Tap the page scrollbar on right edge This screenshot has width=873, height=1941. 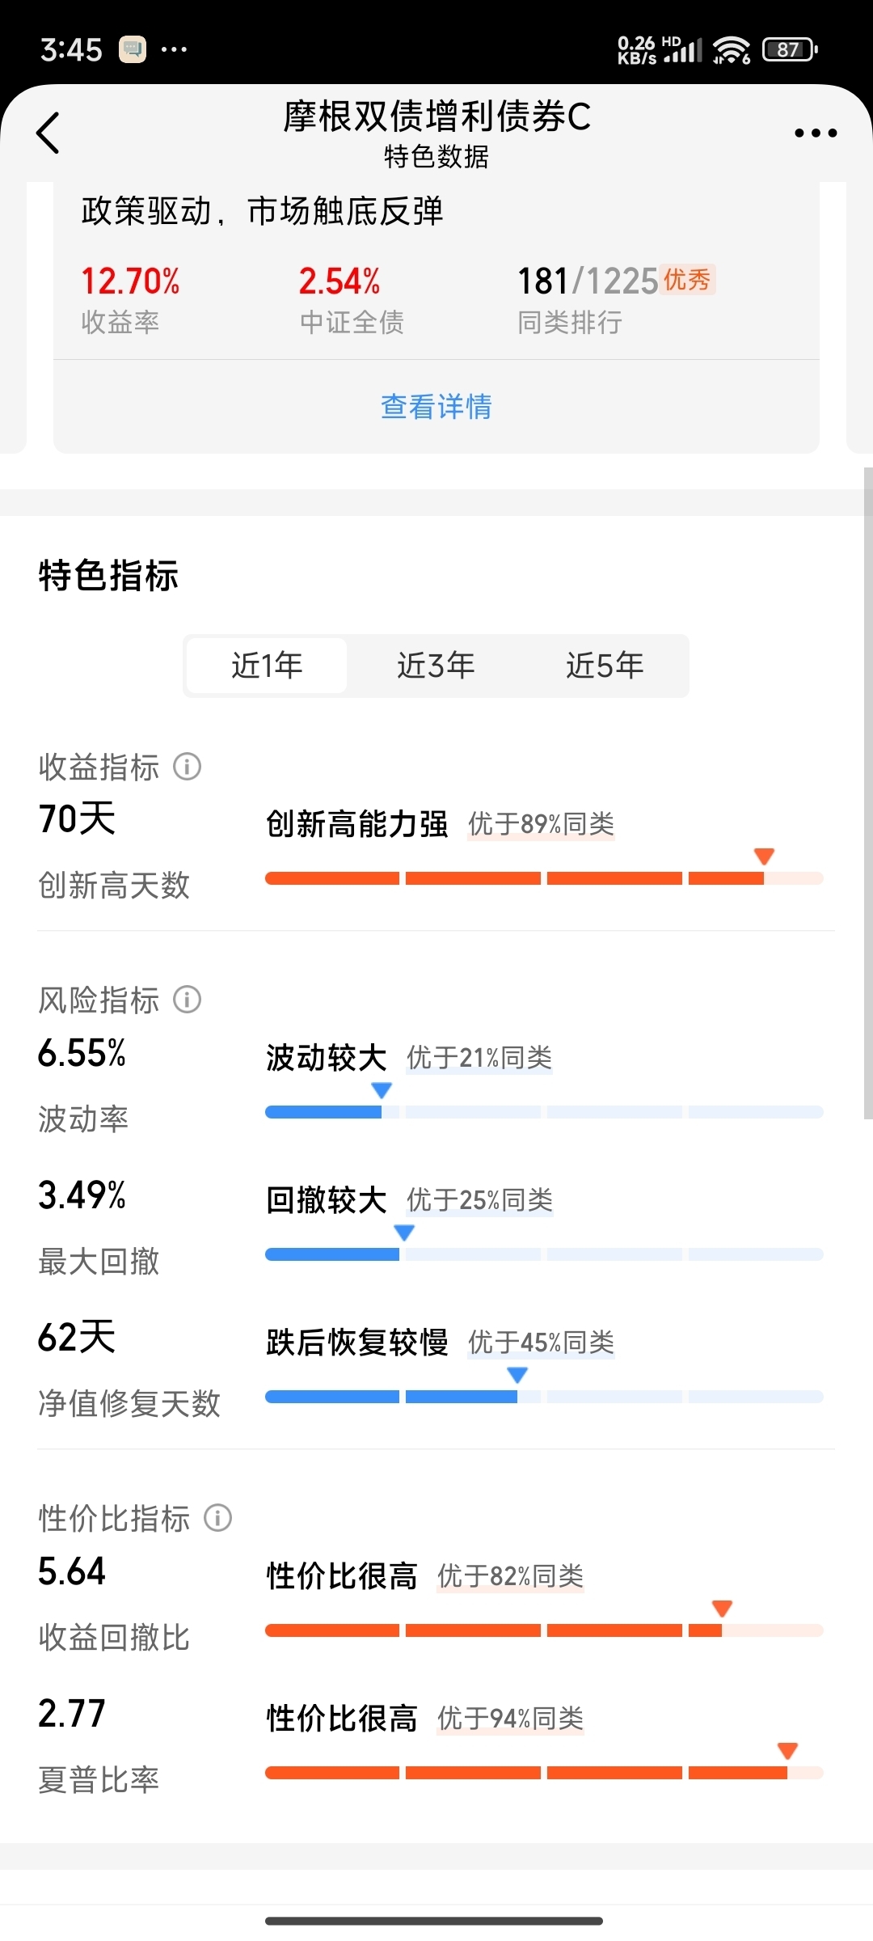[868, 793]
